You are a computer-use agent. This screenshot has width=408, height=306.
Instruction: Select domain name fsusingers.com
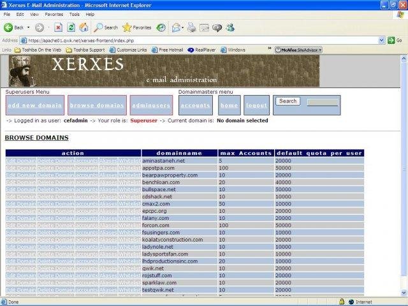[161, 232]
